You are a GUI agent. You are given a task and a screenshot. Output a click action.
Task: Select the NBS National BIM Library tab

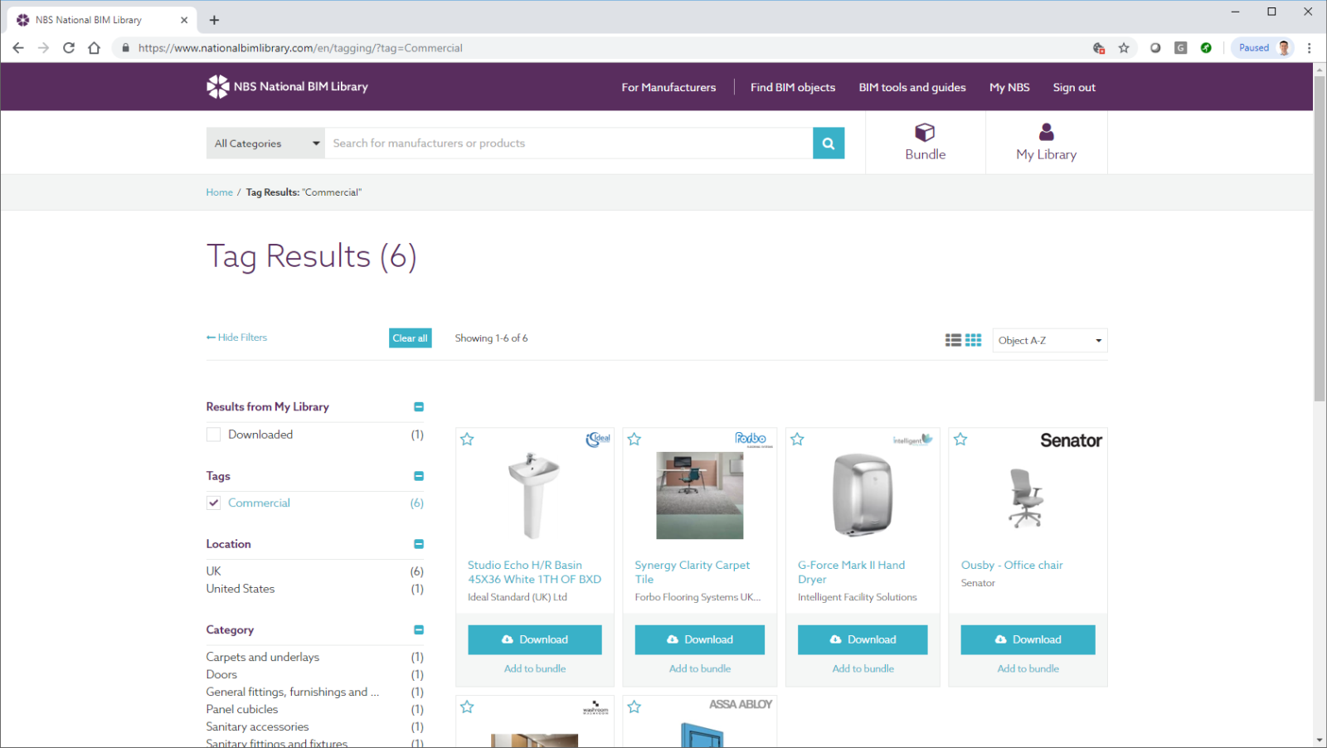(103, 20)
